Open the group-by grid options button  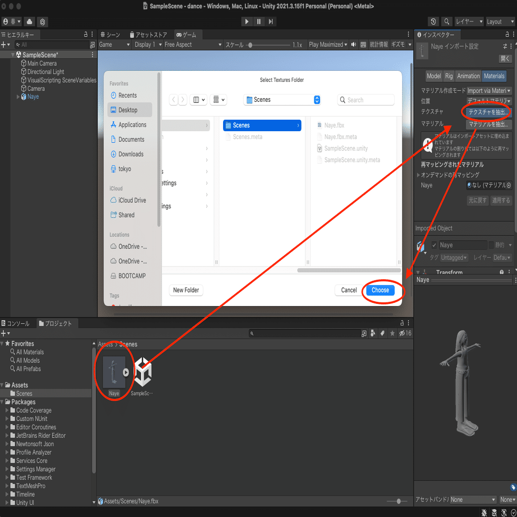(218, 100)
